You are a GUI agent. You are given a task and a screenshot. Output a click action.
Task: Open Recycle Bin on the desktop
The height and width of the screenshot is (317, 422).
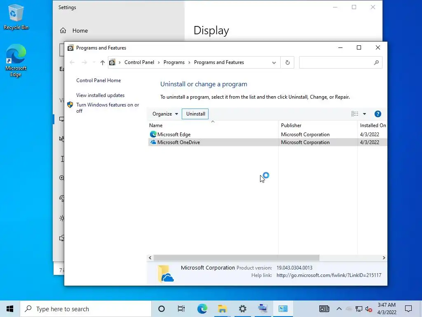(x=16, y=17)
